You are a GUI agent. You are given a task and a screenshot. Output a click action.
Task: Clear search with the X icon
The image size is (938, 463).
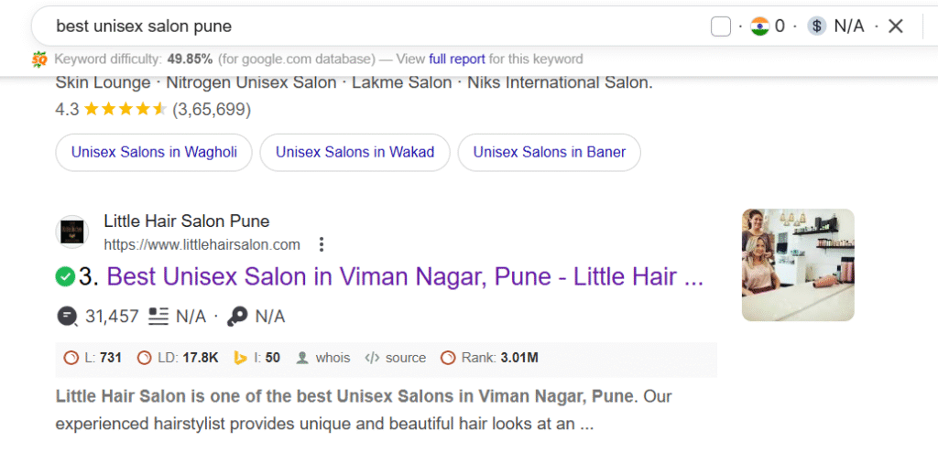(x=895, y=27)
